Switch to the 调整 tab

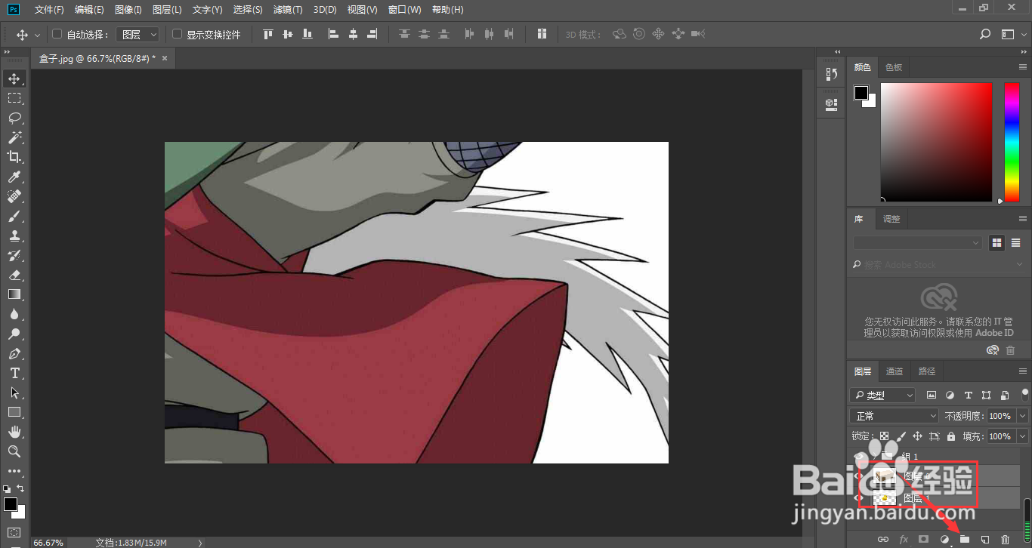point(891,219)
